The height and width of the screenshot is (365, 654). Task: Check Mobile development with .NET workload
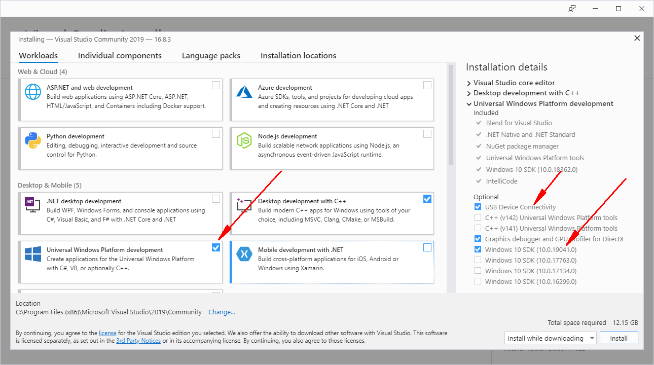[427, 247]
